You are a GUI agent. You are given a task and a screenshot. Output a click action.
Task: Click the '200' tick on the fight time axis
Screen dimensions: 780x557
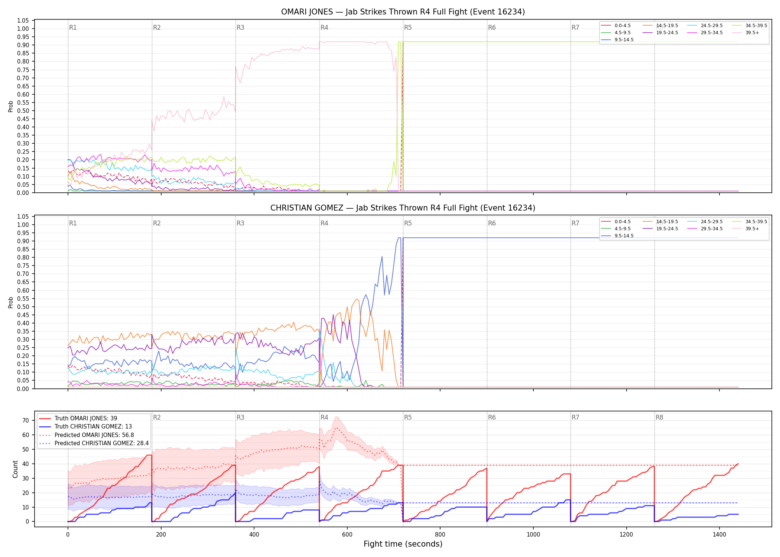pos(161,534)
